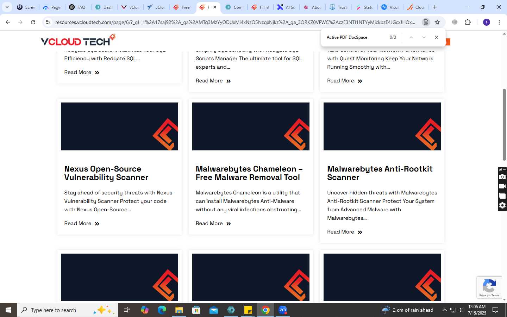The height and width of the screenshot is (317, 507).
Task: Start screen recording with side video icon
Action: coord(502,186)
